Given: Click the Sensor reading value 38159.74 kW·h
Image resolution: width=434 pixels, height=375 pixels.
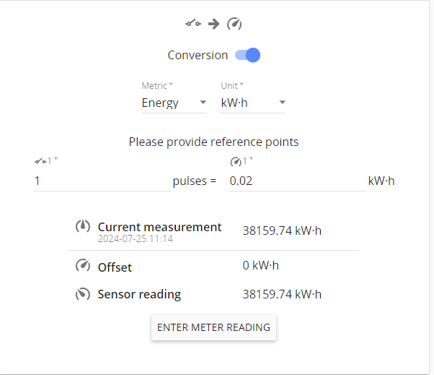Looking at the screenshot, I should pos(282,294).
